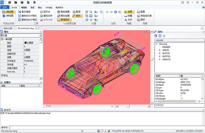205x133 pixels.
Task: Open a file with the folder icon
Action: pos(16,2)
